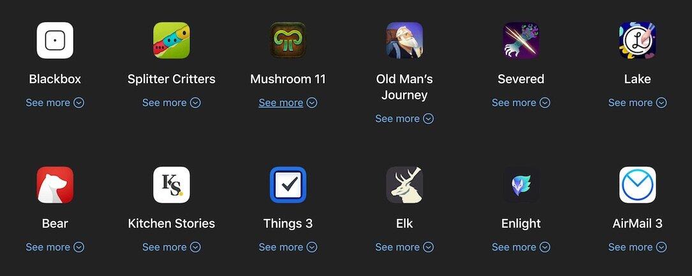Open the Old Man's Journey icon
This screenshot has height=276, width=692.
404,41
